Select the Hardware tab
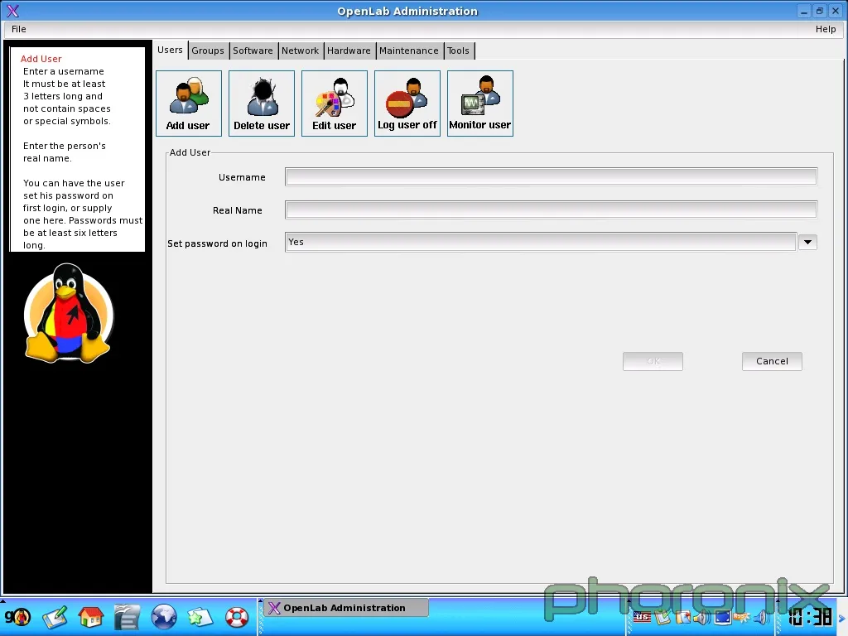The height and width of the screenshot is (636, 848). click(x=349, y=51)
